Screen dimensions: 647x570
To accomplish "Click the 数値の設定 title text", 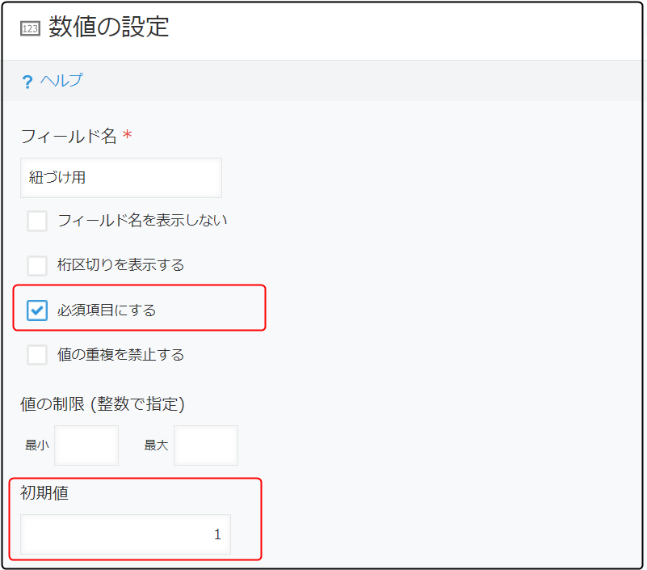I will point(108,27).
